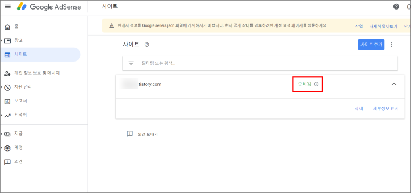Click the 계정 gear icon
The width and height of the screenshot is (411, 193).
click(7, 148)
